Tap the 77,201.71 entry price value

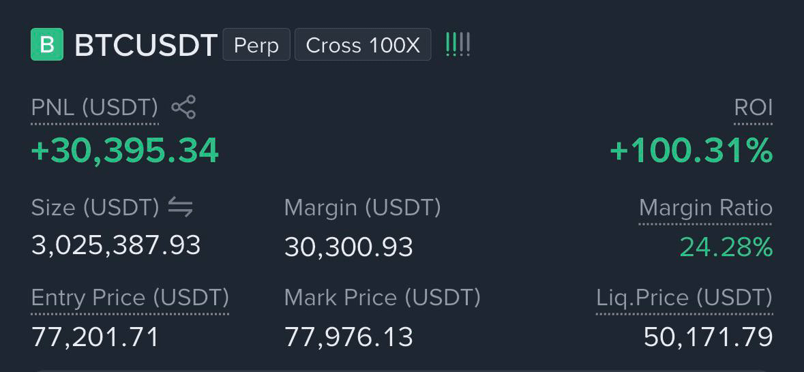(x=95, y=337)
